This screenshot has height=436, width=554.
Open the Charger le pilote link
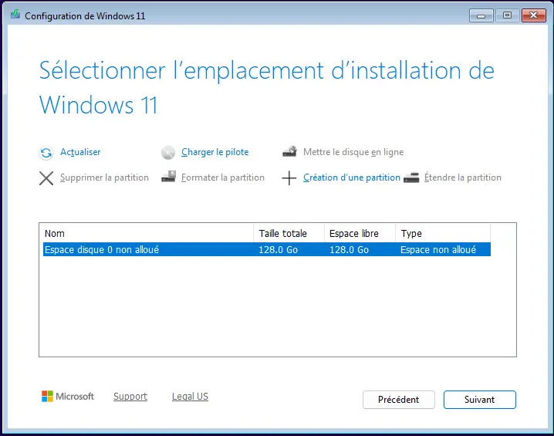pos(215,152)
